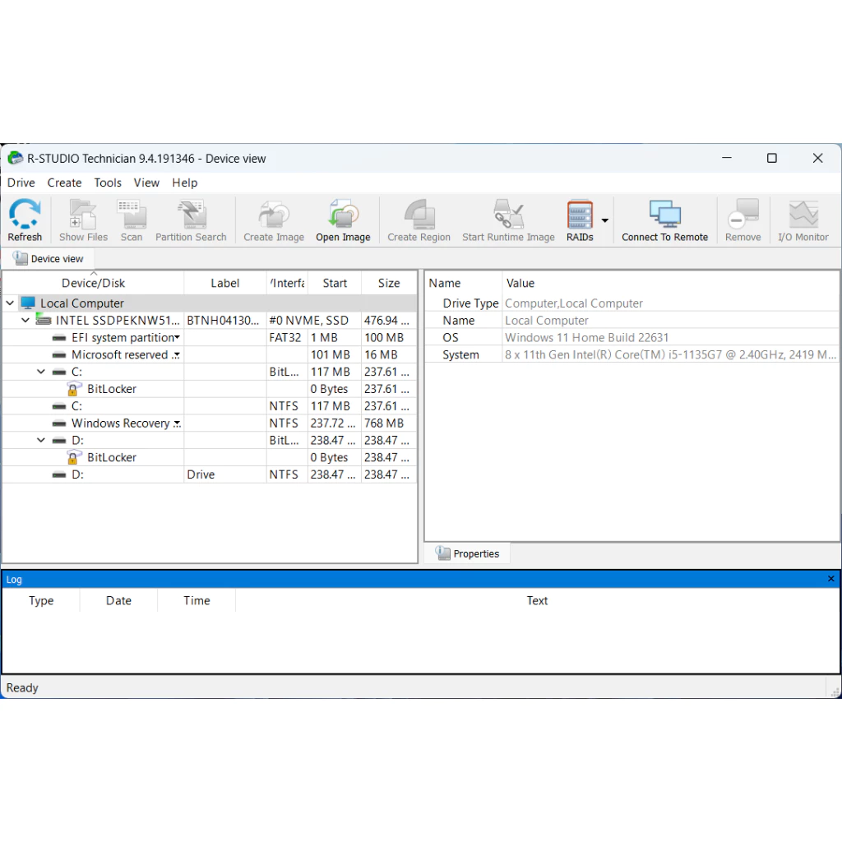Maximize the R-STUDIO window
Viewport: 842px width, 842px height.
[x=771, y=158]
